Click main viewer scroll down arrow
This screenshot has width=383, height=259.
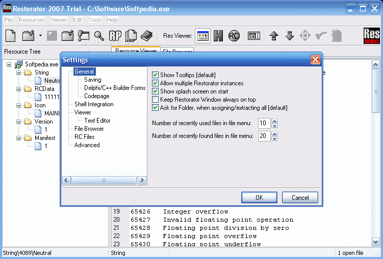(x=376, y=242)
